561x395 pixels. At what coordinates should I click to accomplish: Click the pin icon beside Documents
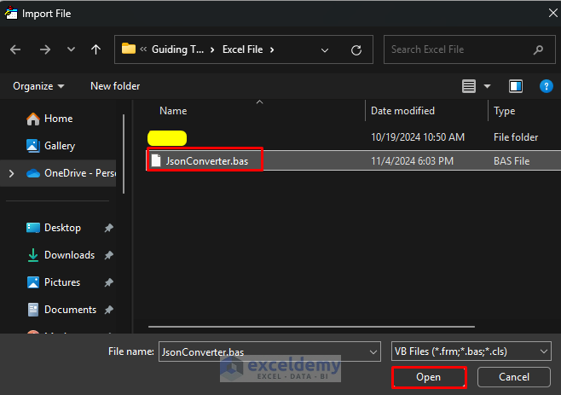(x=109, y=310)
